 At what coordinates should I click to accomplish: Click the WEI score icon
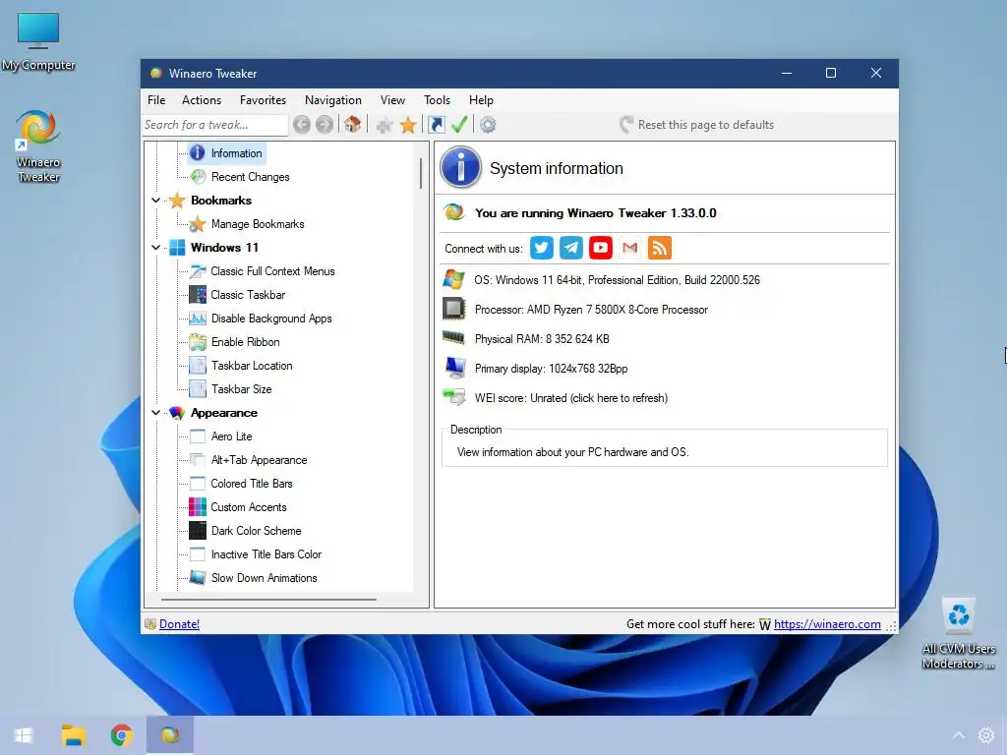point(454,397)
